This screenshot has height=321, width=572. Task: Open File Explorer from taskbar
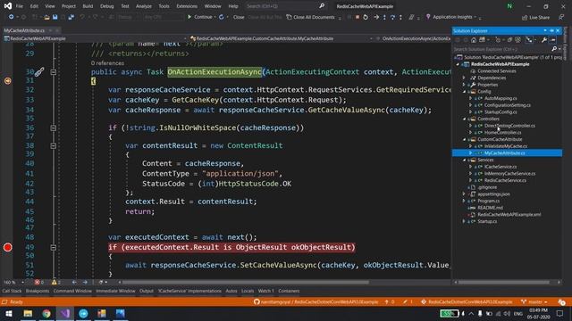28,313
